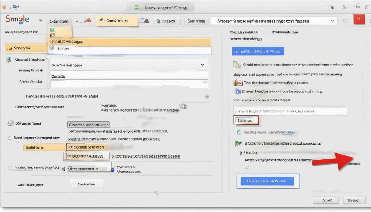Toggle the blue checkbox next to the highlighted field
Viewport: 371px width, 212px height.
pos(113,170)
